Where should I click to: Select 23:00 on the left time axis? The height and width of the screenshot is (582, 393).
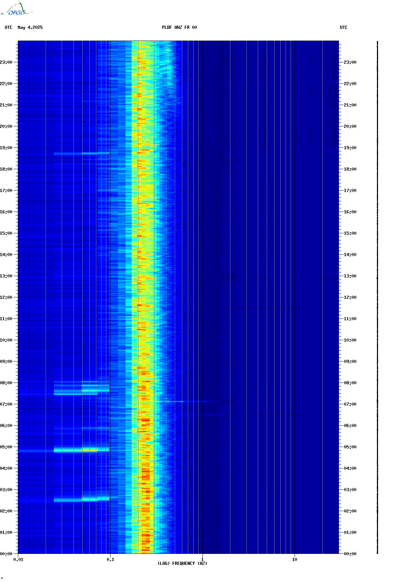6,62
